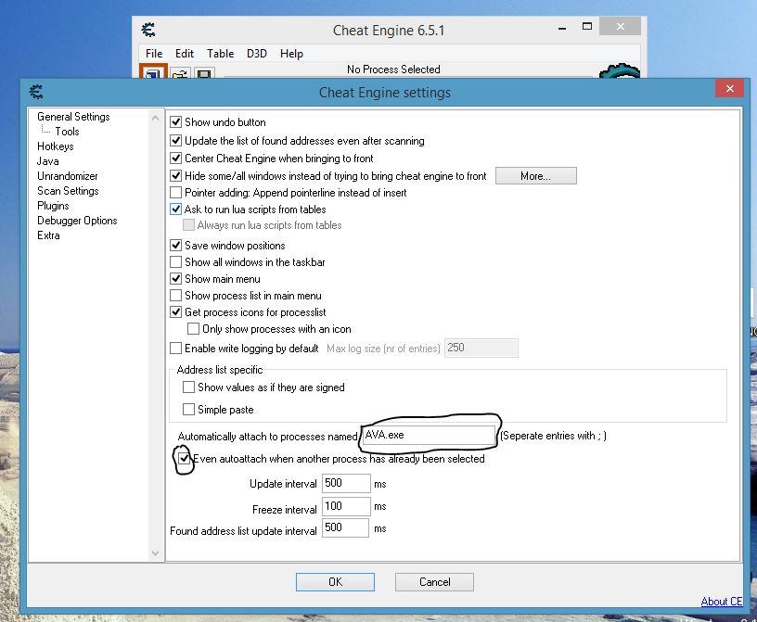Screen dimensions: 757x622
Task: Open the Help menu
Action: point(291,54)
